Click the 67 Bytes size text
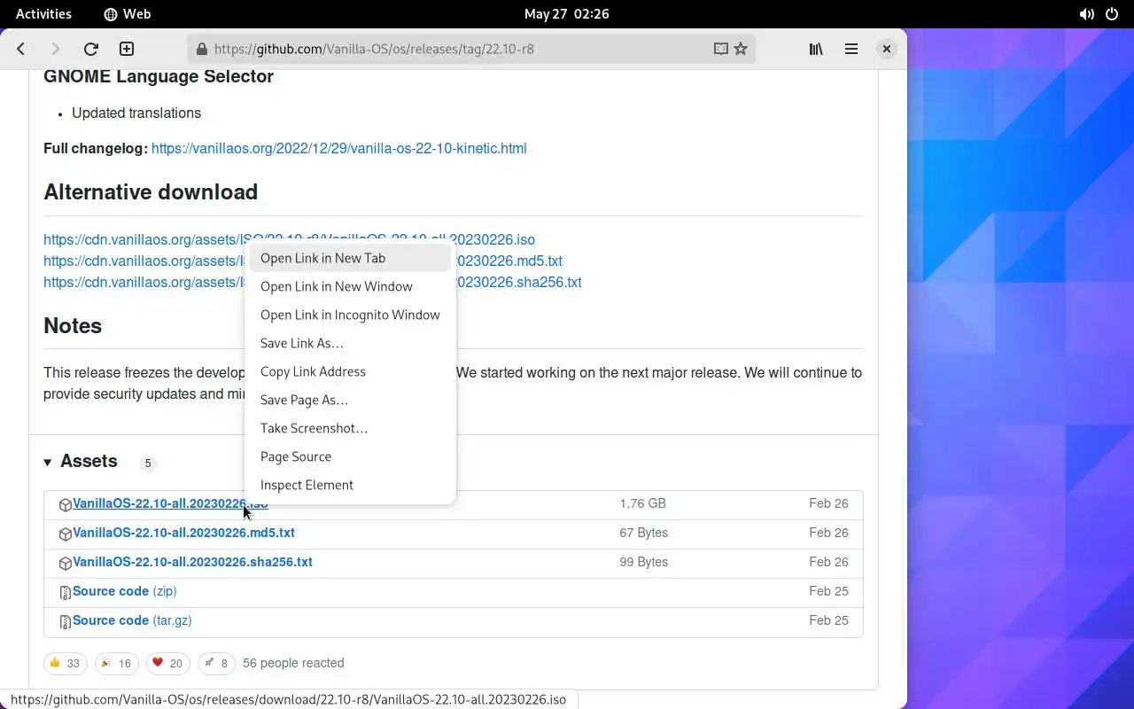Viewport: 1134px width, 709px height. 643,533
